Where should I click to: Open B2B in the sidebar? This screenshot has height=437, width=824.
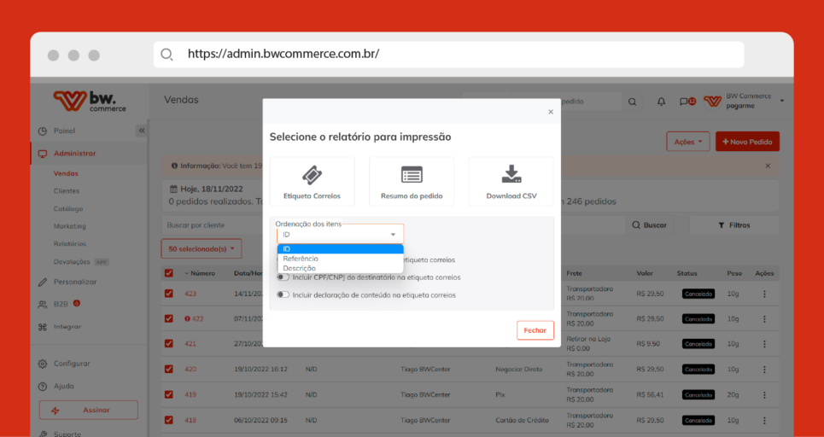[61, 304]
